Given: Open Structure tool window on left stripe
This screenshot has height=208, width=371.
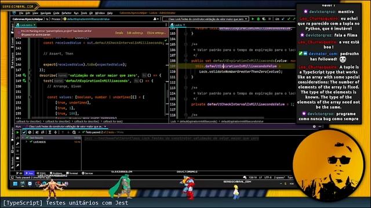Looking at the screenshot, I should [12, 162].
